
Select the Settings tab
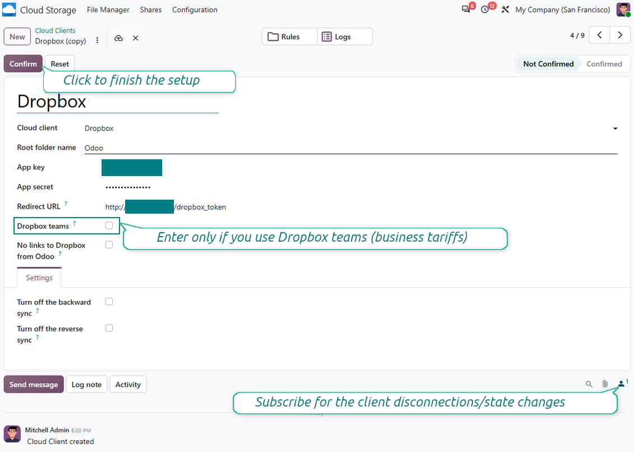pos(39,278)
